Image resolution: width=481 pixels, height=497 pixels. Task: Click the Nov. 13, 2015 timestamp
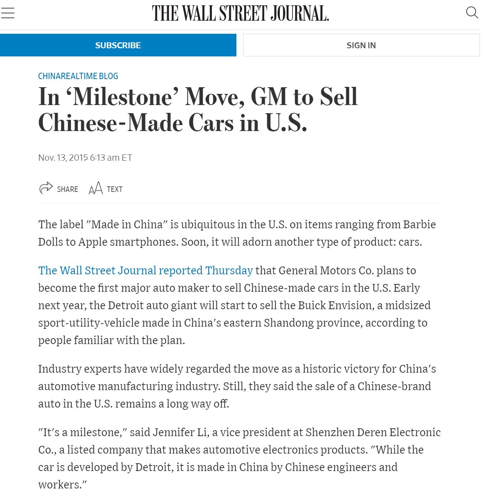[x=85, y=158]
